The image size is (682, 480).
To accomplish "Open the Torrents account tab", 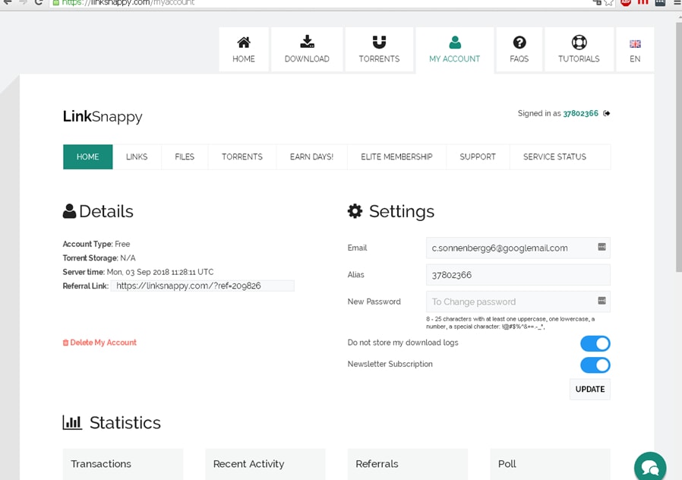I will [242, 157].
